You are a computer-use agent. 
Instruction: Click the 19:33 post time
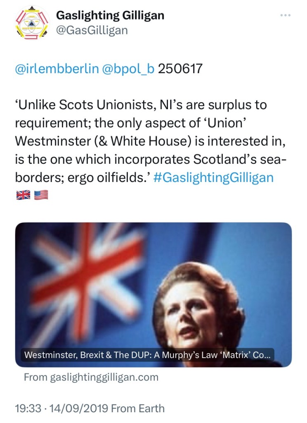[28, 409]
